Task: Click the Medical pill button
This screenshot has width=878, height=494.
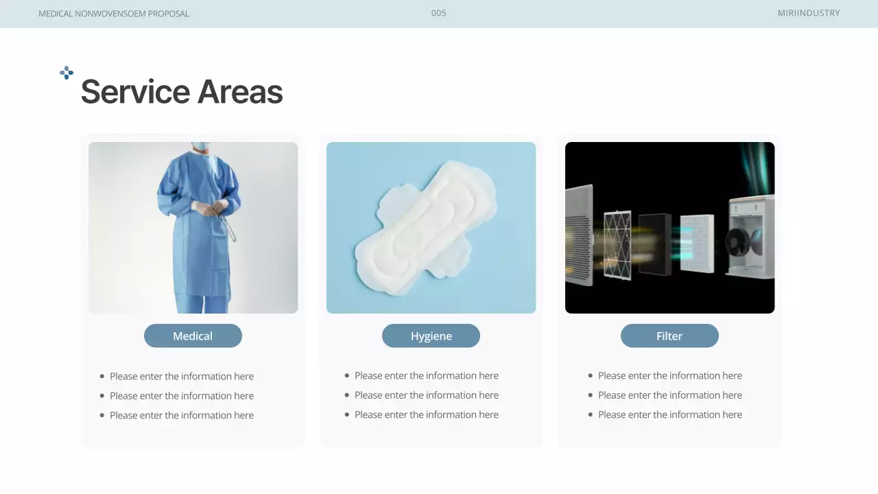Action: 193,336
